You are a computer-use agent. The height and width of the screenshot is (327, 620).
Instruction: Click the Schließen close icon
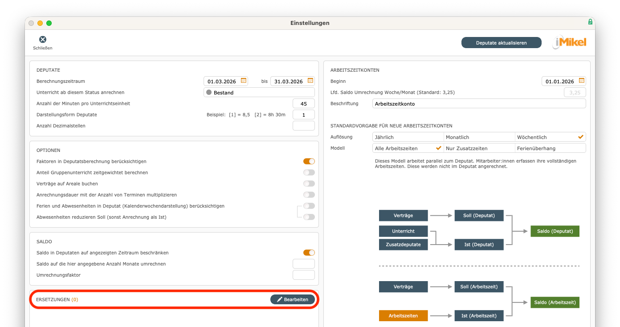point(42,40)
